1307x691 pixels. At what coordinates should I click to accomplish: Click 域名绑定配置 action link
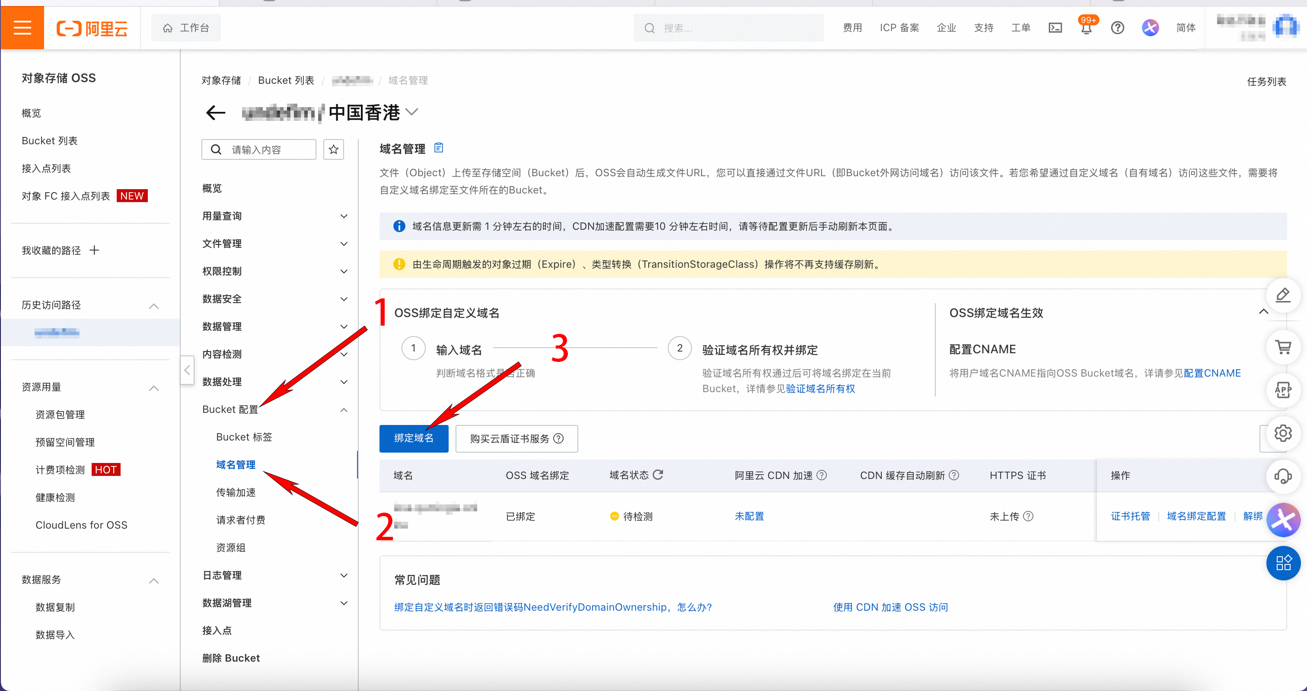click(x=1196, y=516)
